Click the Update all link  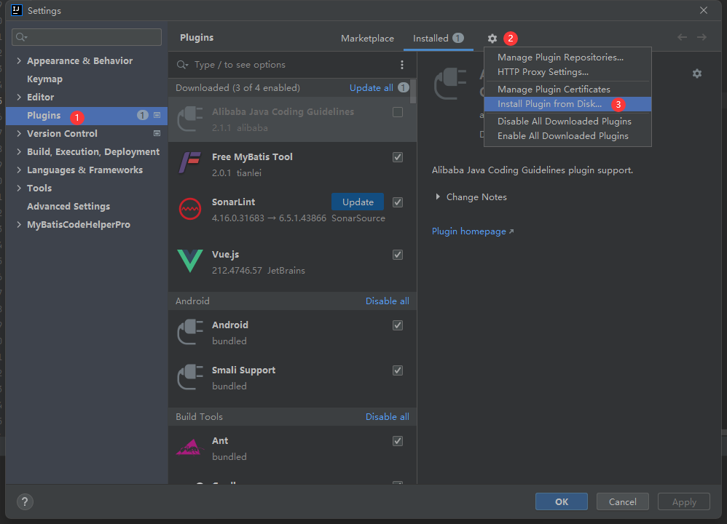[371, 87]
